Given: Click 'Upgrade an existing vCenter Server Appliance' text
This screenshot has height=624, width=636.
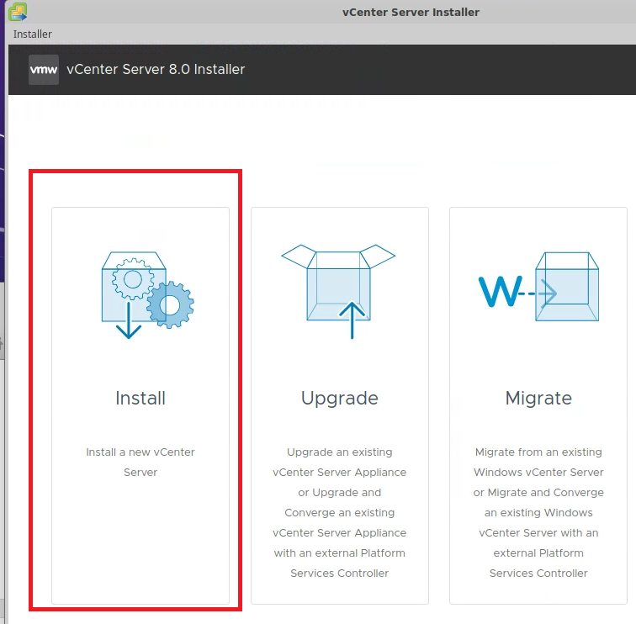Looking at the screenshot, I should coord(340,512).
